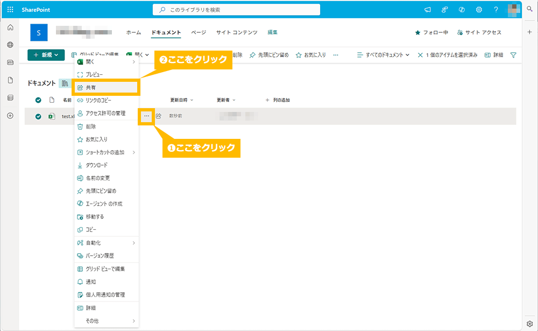Open My lists icon in left rail
This screenshot has height=331, width=538.
click(10, 98)
